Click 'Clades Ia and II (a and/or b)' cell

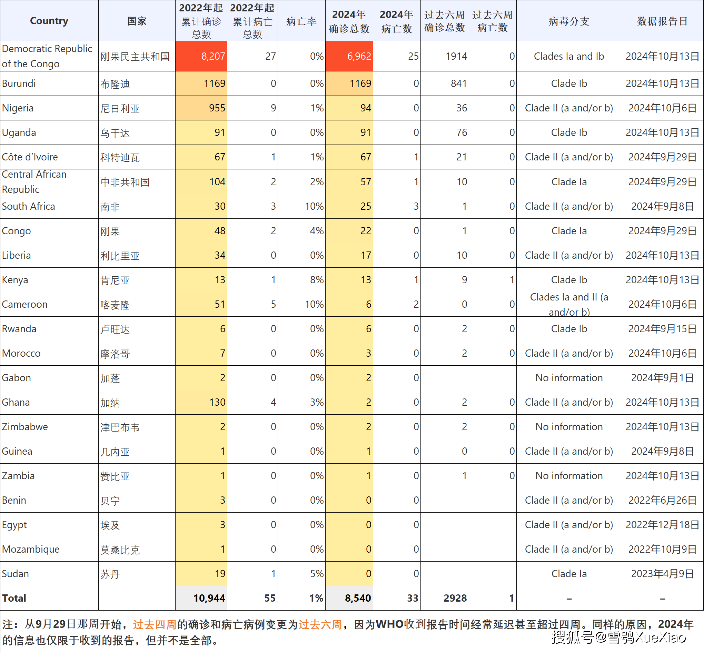(x=569, y=305)
